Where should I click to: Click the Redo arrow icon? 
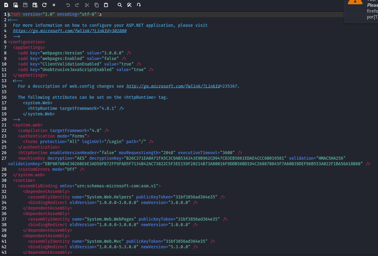[x=77, y=5]
